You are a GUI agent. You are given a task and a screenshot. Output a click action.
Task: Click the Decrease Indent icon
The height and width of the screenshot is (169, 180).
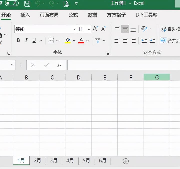pyautogui.click(x=144, y=40)
